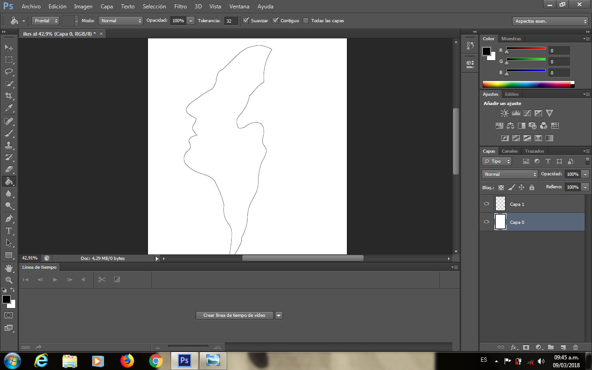
Task: Select the Zoom tool in toolbar
Action: coord(9,280)
